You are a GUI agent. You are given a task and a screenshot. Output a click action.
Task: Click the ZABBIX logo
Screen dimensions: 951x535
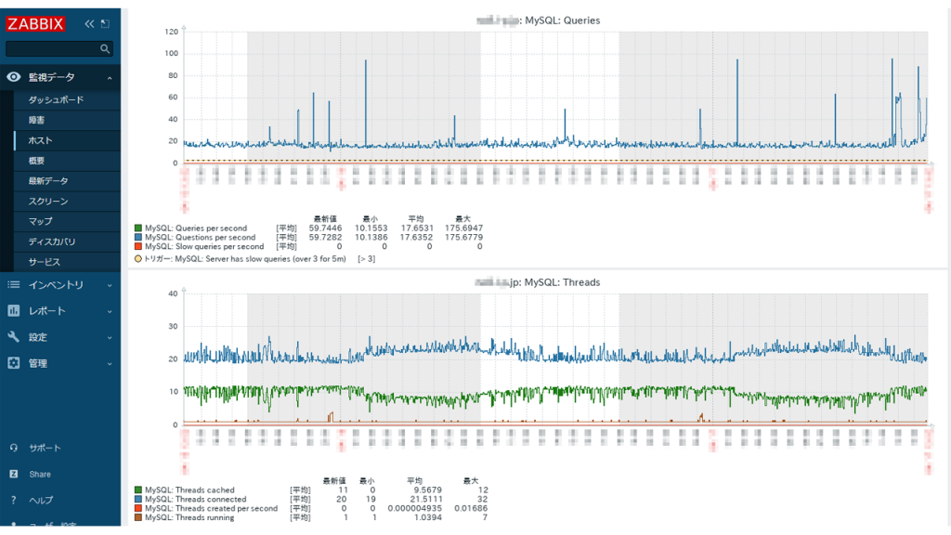point(37,24)
